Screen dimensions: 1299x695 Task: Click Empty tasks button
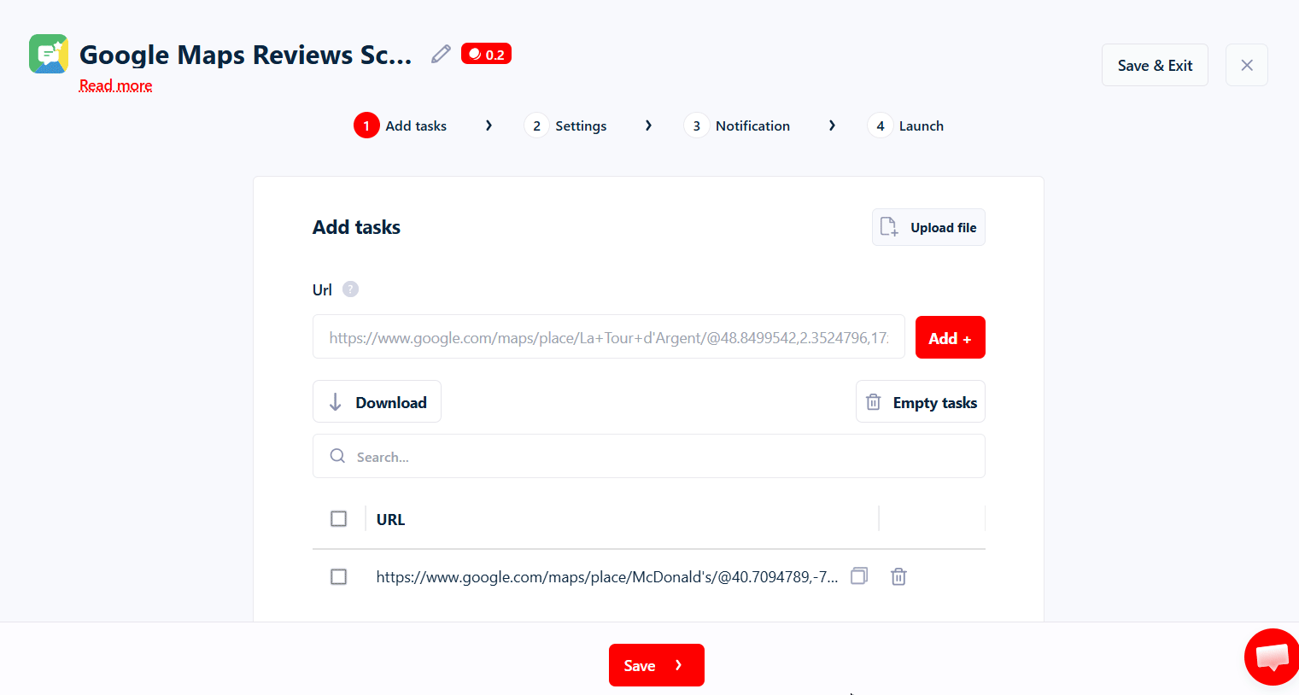(921, 401)
